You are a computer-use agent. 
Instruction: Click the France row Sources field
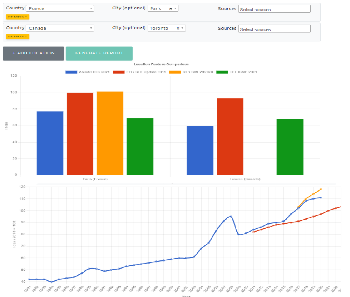coord(274,9)
